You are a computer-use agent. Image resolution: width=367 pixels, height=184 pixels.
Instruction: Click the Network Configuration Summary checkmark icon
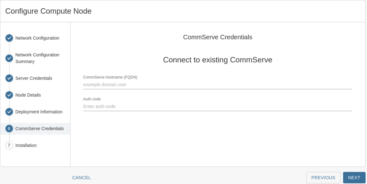tap(9, 58)
